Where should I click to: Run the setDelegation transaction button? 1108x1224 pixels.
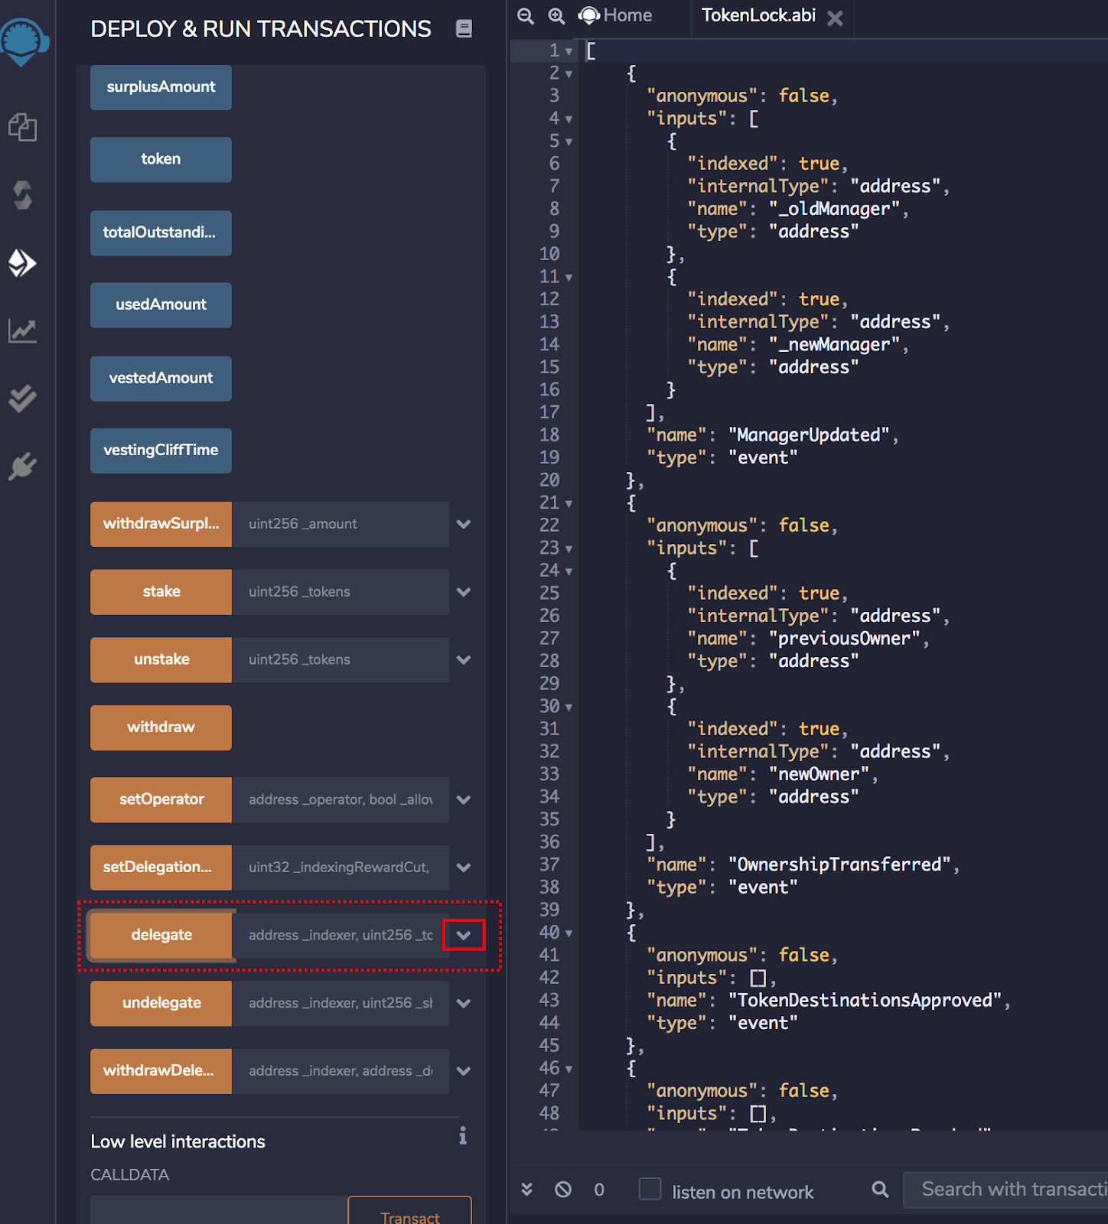[161, 868]
